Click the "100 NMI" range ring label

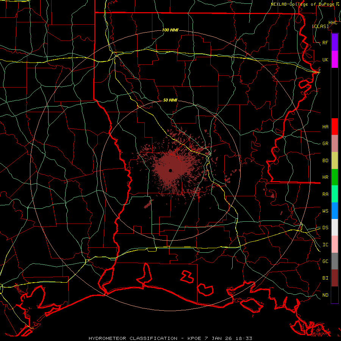pyautogui.click(x=170, y=30)
